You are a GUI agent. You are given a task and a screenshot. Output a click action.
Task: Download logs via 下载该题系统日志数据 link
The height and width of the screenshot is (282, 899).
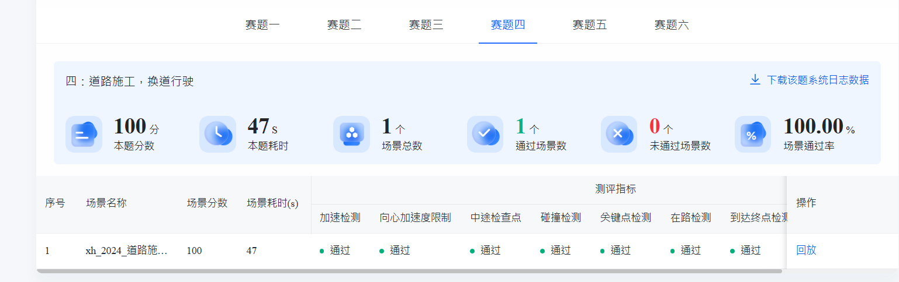pos(818,80)
